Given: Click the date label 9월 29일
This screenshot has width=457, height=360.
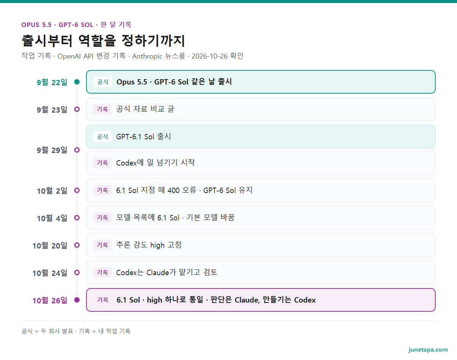Looking at the screenshot, I should (x=52, y=150).
